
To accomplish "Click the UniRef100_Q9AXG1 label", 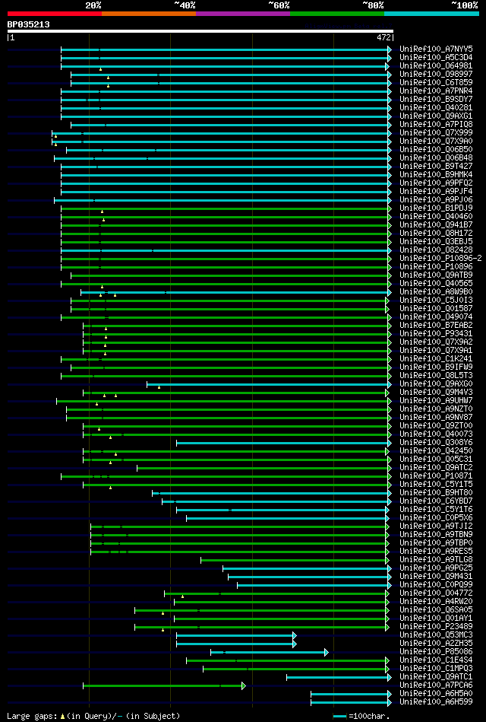I will coord(436,116).
